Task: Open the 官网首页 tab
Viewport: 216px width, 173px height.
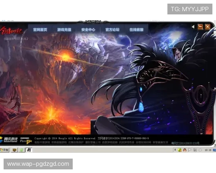Action: pyautogui.click(x=40, y=30)
